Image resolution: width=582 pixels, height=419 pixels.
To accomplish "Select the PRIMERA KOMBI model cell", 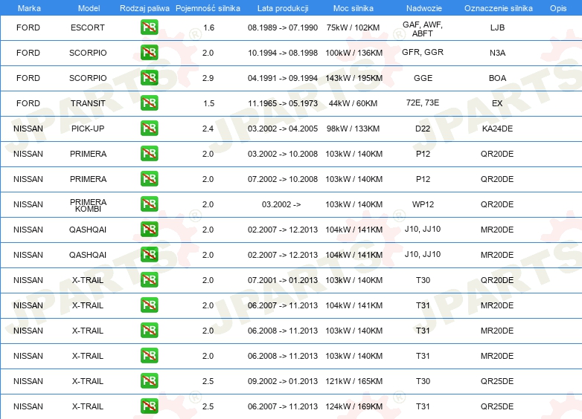I will [88, 205].
